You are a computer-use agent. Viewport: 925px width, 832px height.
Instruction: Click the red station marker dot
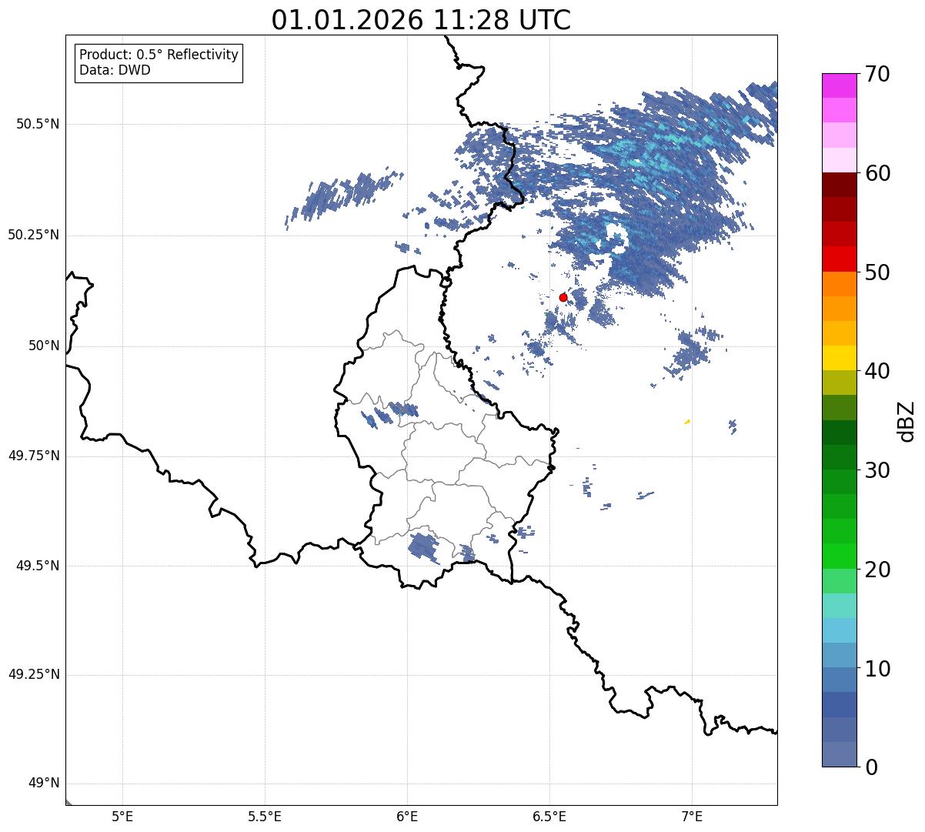tap(563, 297)
